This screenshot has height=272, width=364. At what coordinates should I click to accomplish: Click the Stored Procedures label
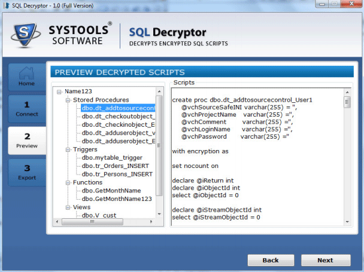[101, 100]
